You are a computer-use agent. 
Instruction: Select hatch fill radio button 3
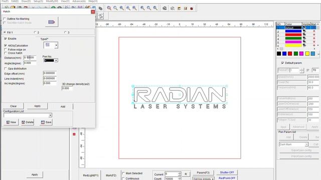click(65, 32)
